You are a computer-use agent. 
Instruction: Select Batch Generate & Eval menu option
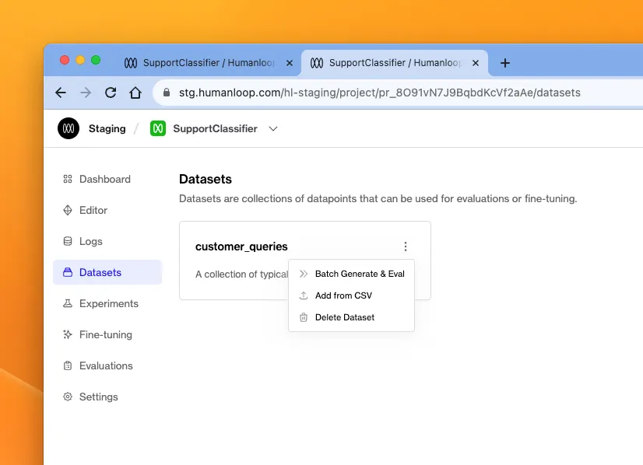[x=351, y=274]
